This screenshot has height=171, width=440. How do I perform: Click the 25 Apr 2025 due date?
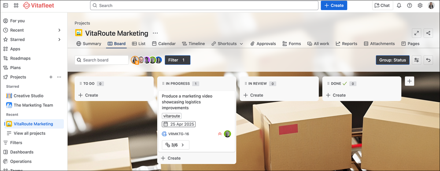179,124
